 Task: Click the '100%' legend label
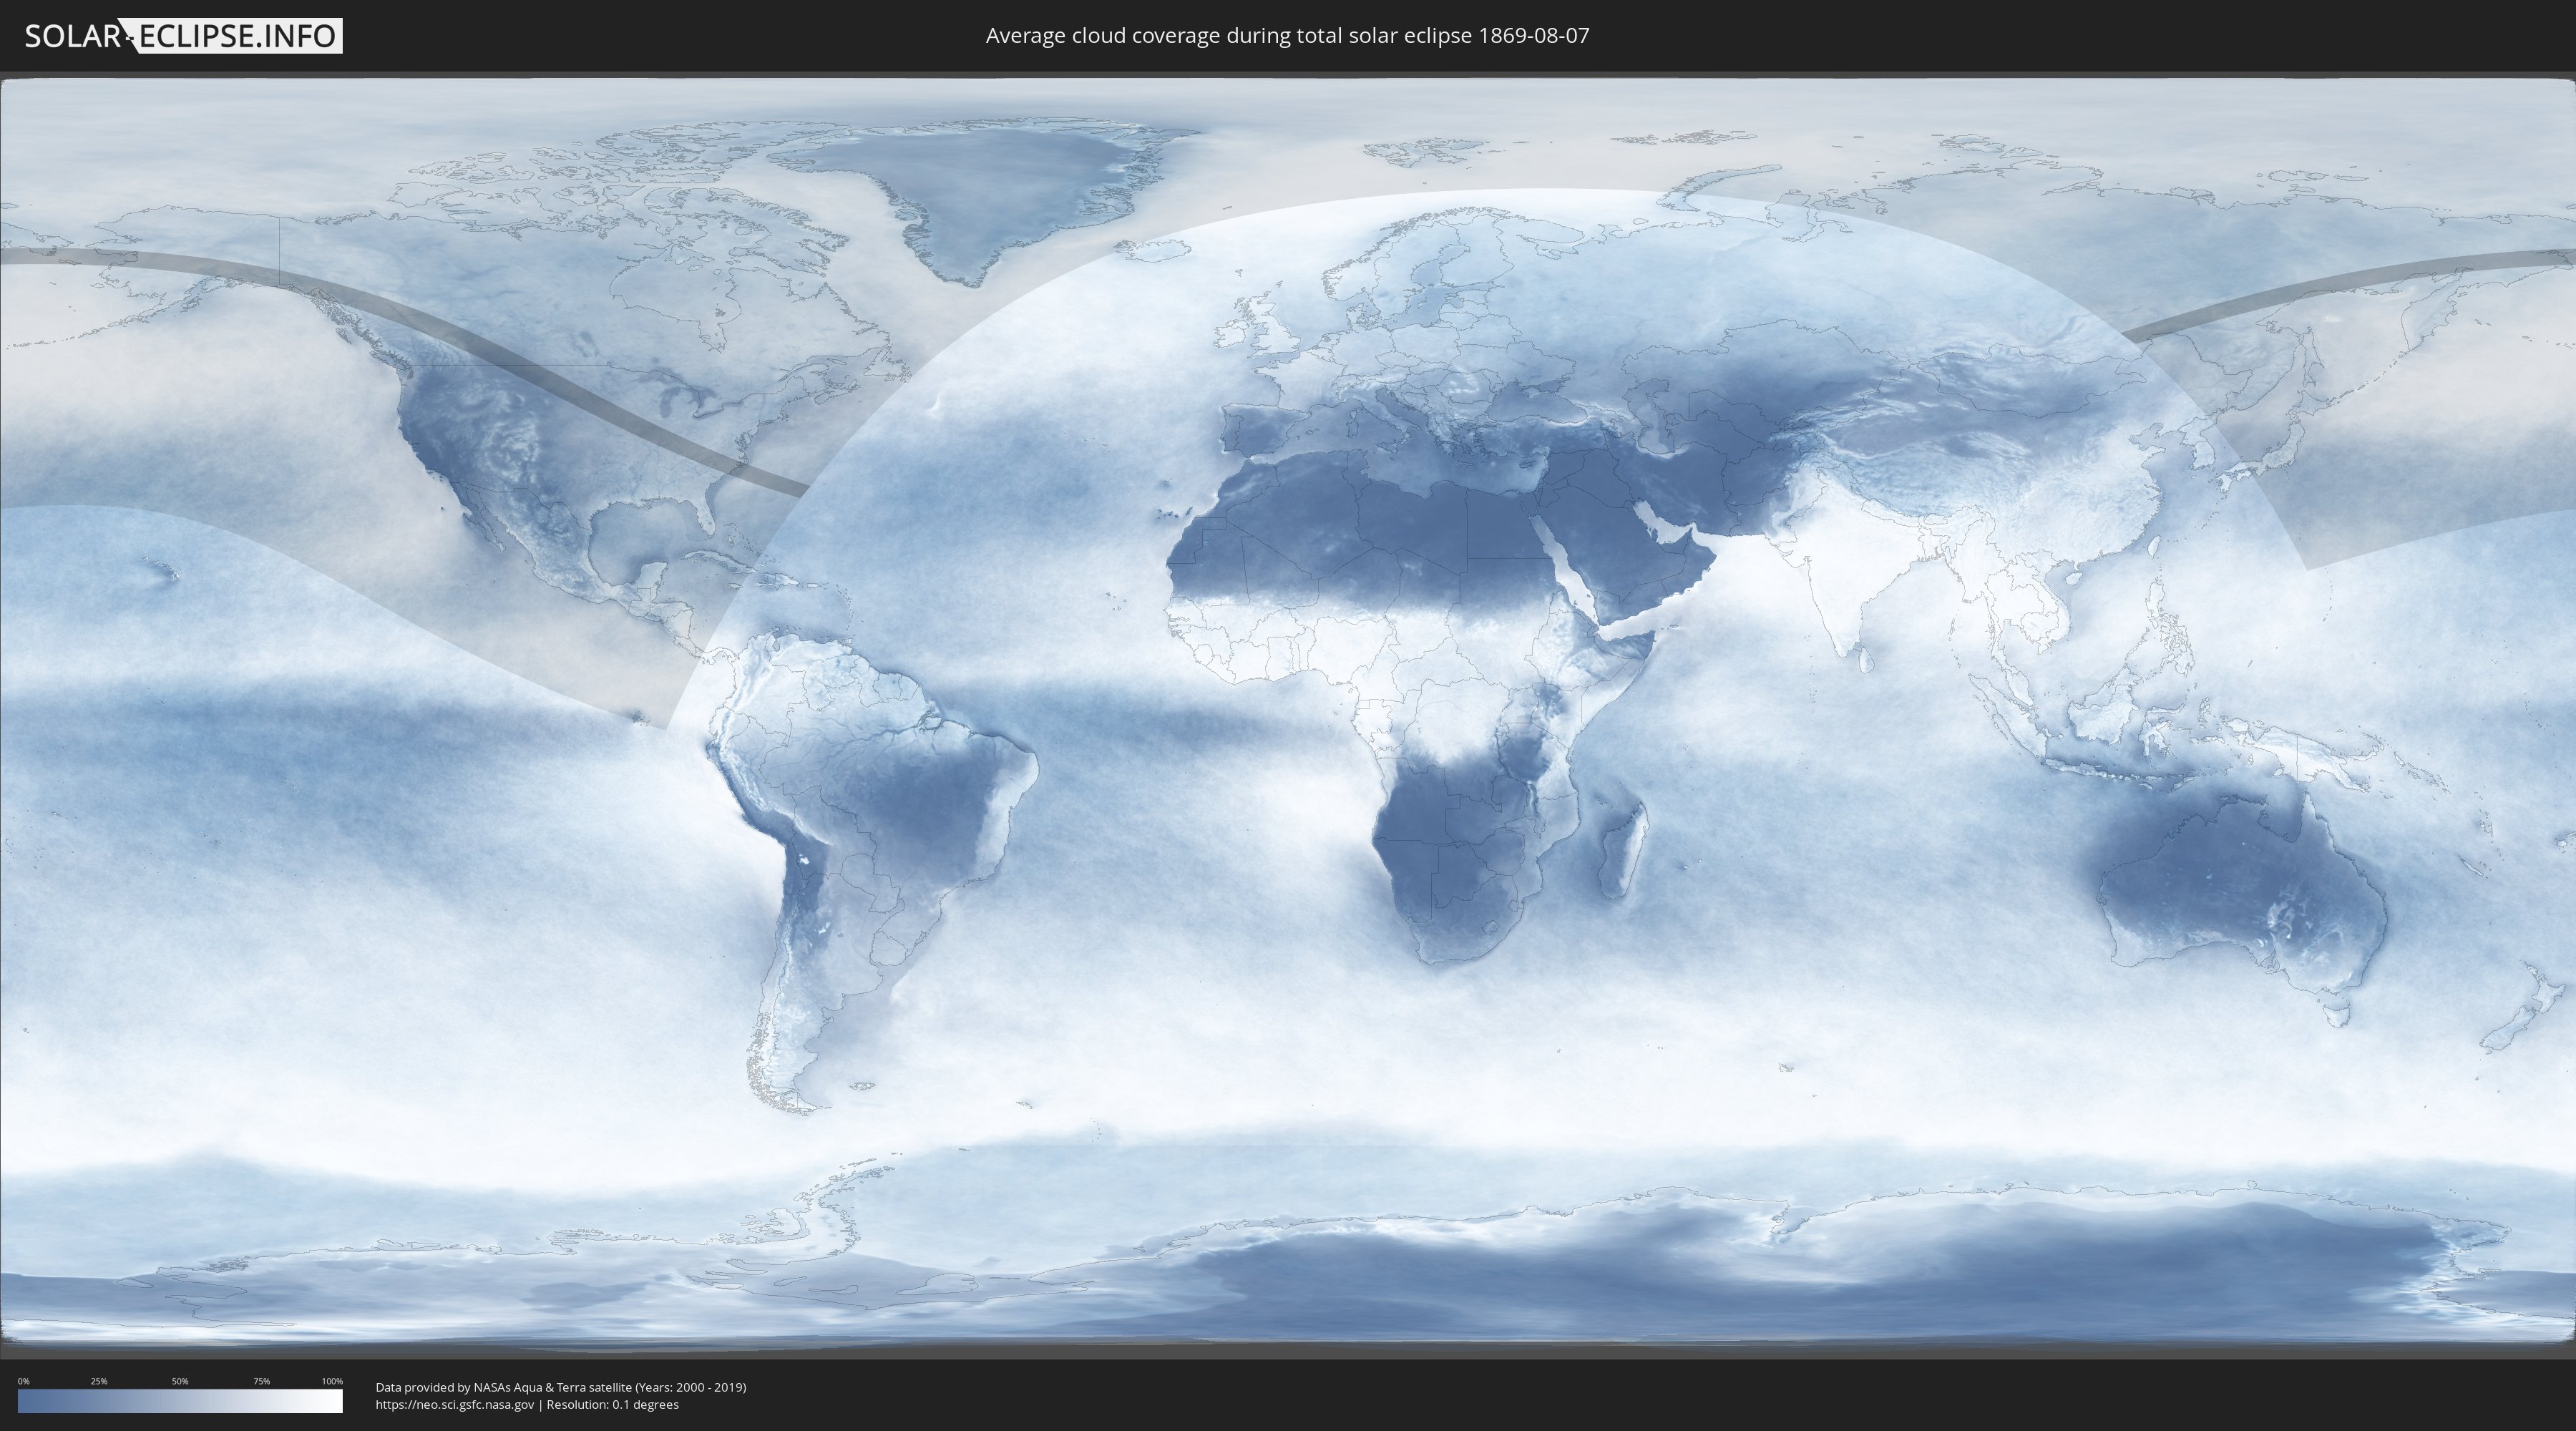[332, 1381]
